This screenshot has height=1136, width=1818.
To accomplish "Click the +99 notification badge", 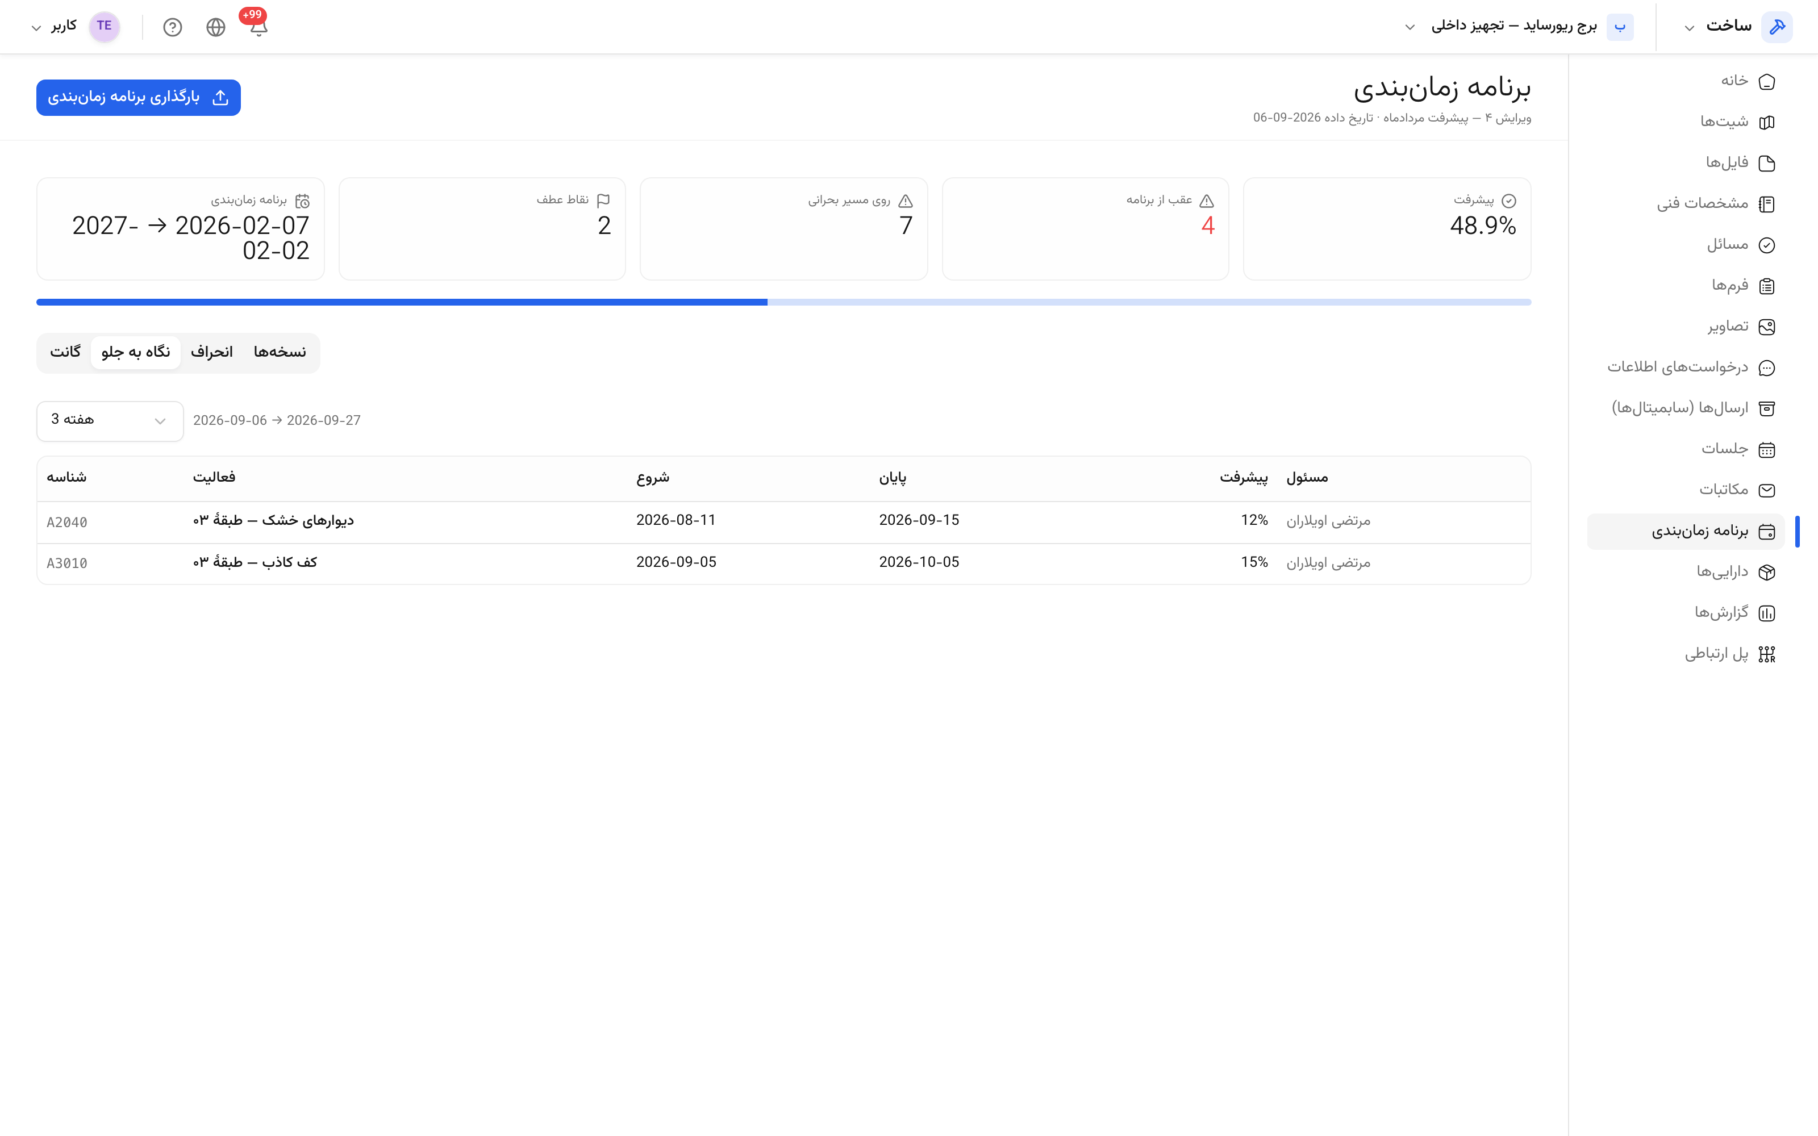I will 252,15.
